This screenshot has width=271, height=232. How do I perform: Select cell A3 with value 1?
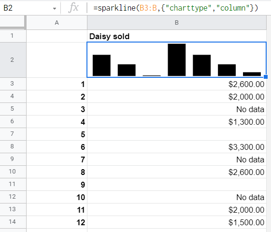click(57, 84)
